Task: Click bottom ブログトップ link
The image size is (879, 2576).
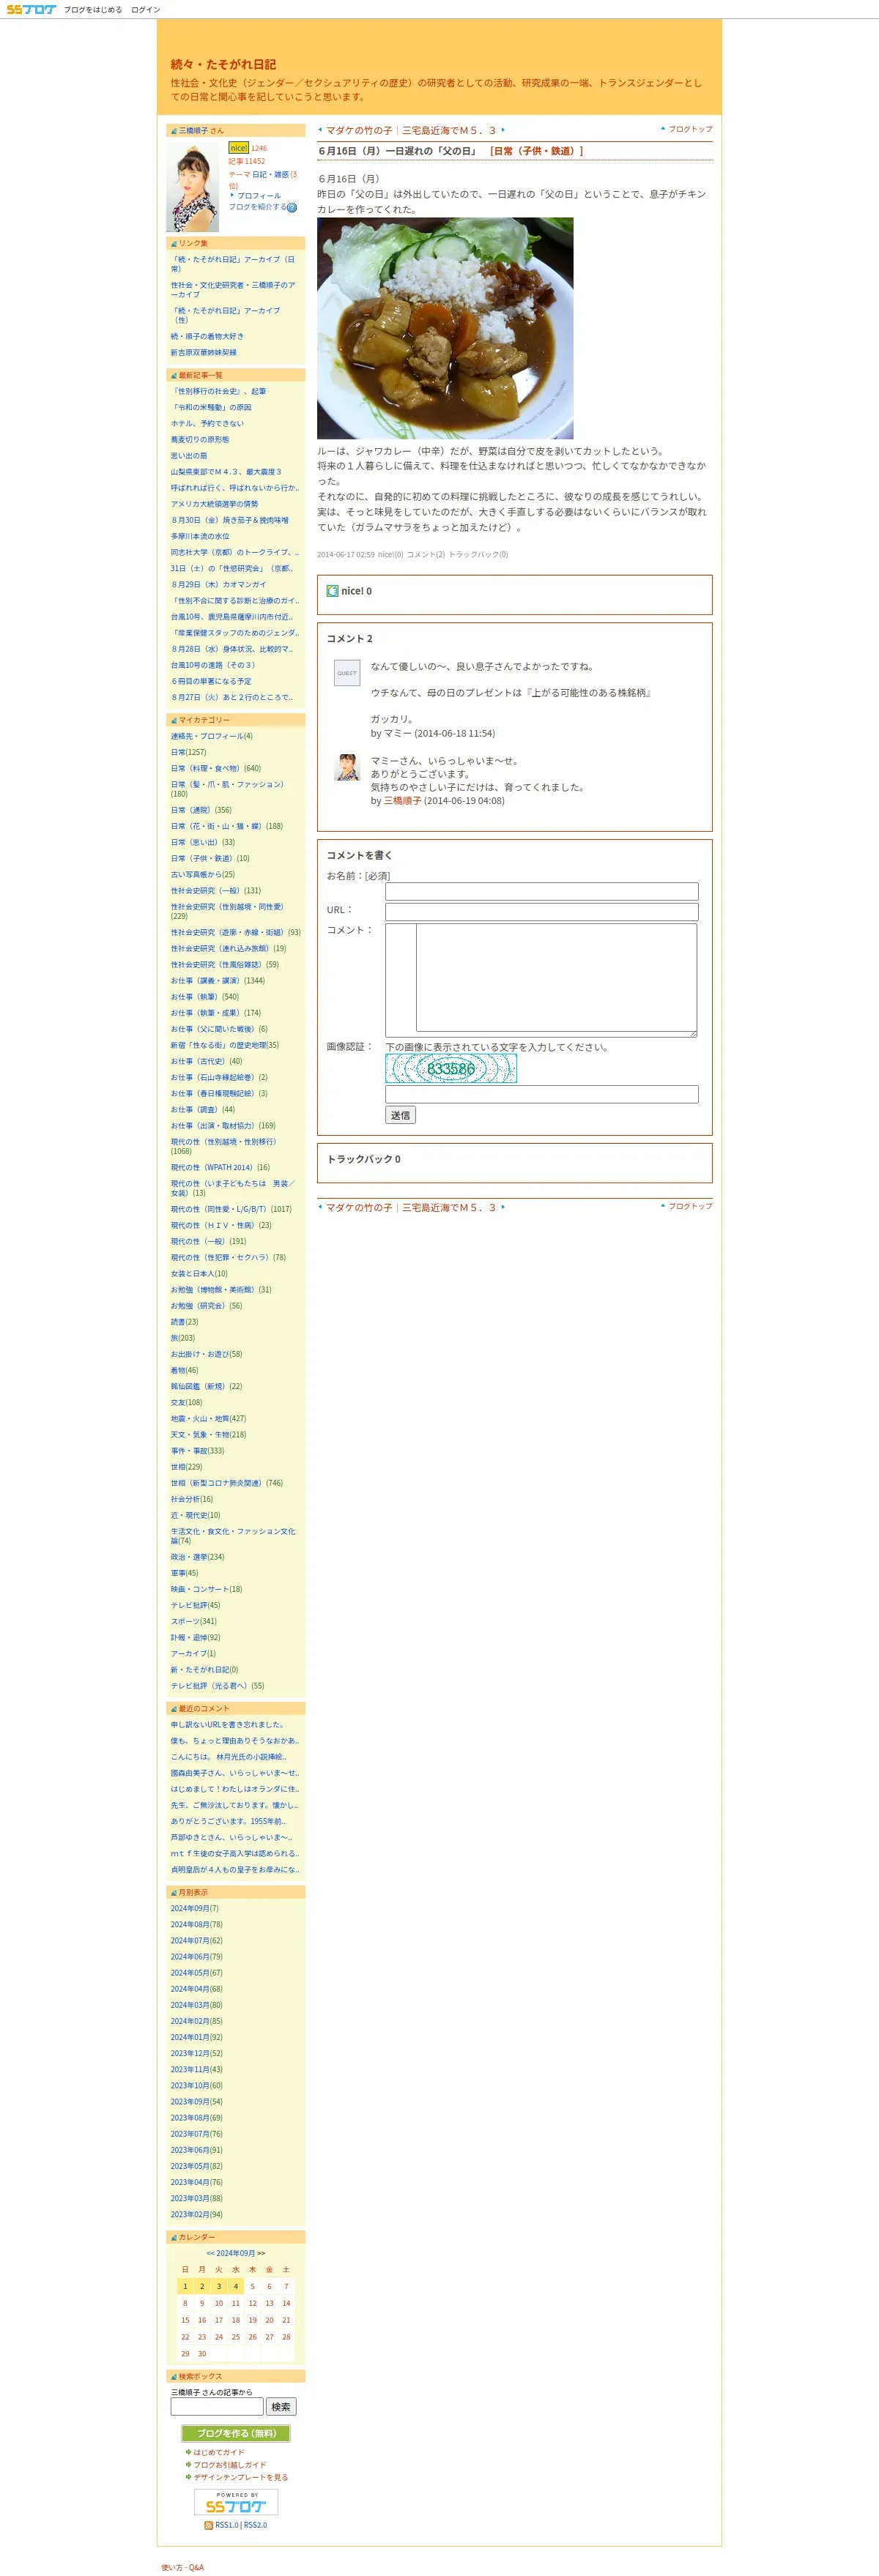Action: (690, 1206)
